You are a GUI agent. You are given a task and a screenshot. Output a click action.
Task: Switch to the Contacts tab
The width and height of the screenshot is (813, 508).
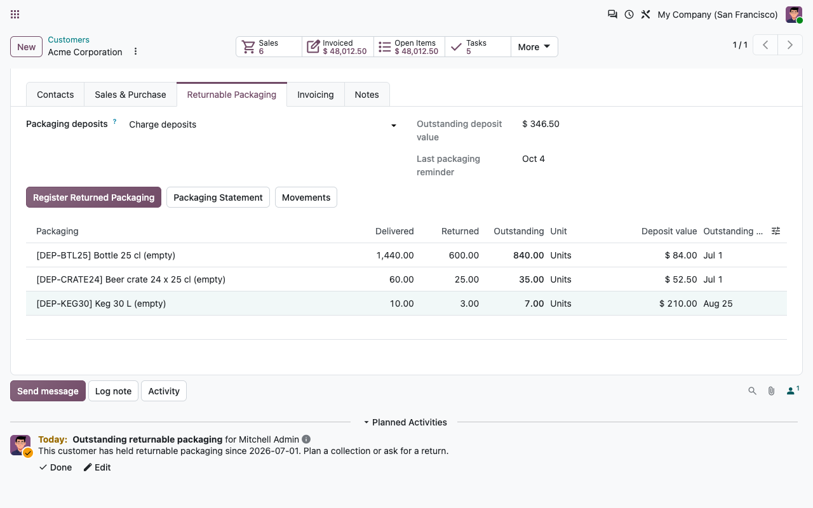(x=55, y=95)
